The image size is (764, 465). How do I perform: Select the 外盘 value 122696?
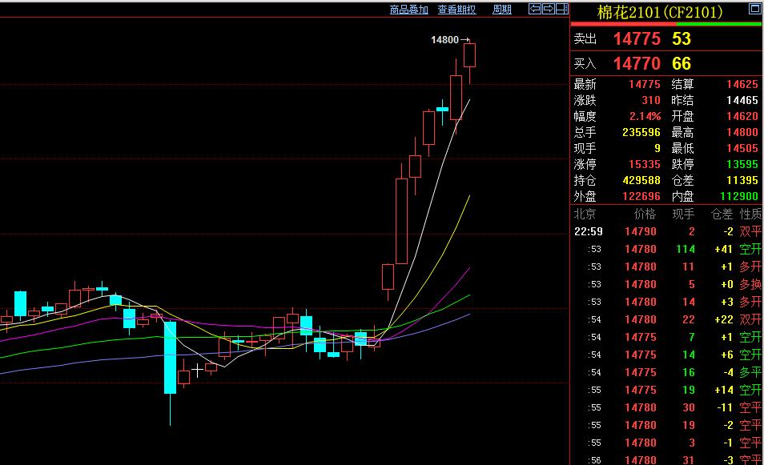pyautogui.click(x=641, y=197)
